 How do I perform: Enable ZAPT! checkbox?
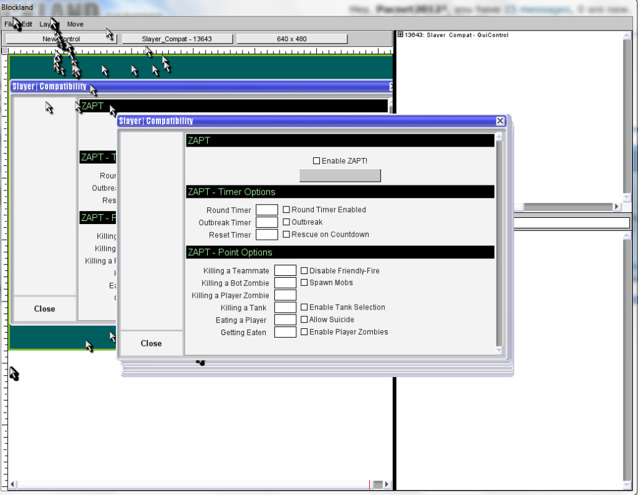316,161
